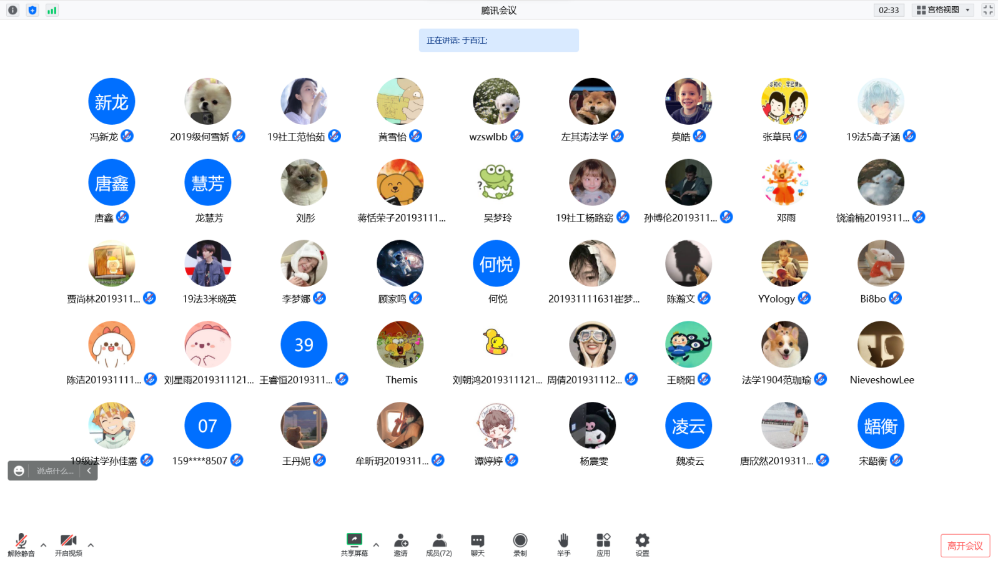Open the 应用 apps icon
Viewport: 998px width, 561px height.
(603, 544)
